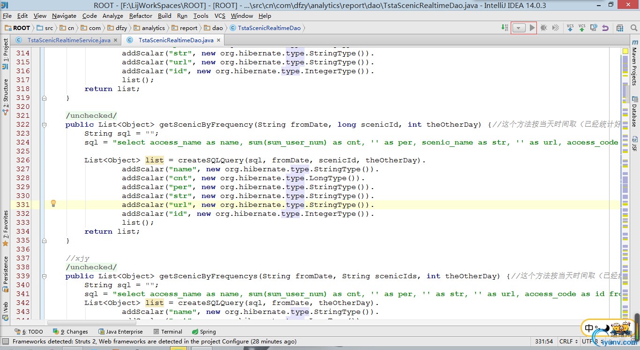Click TstaScenicRealtimeDao class in breadcrumb
The image size is (640, 350).
click(265, 28)
